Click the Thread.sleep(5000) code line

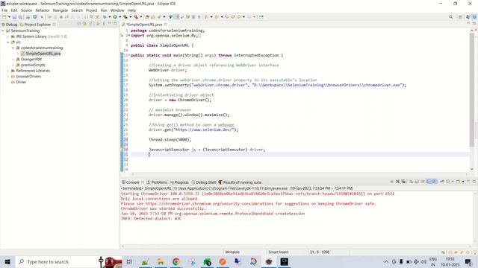(x=170, y=140)
